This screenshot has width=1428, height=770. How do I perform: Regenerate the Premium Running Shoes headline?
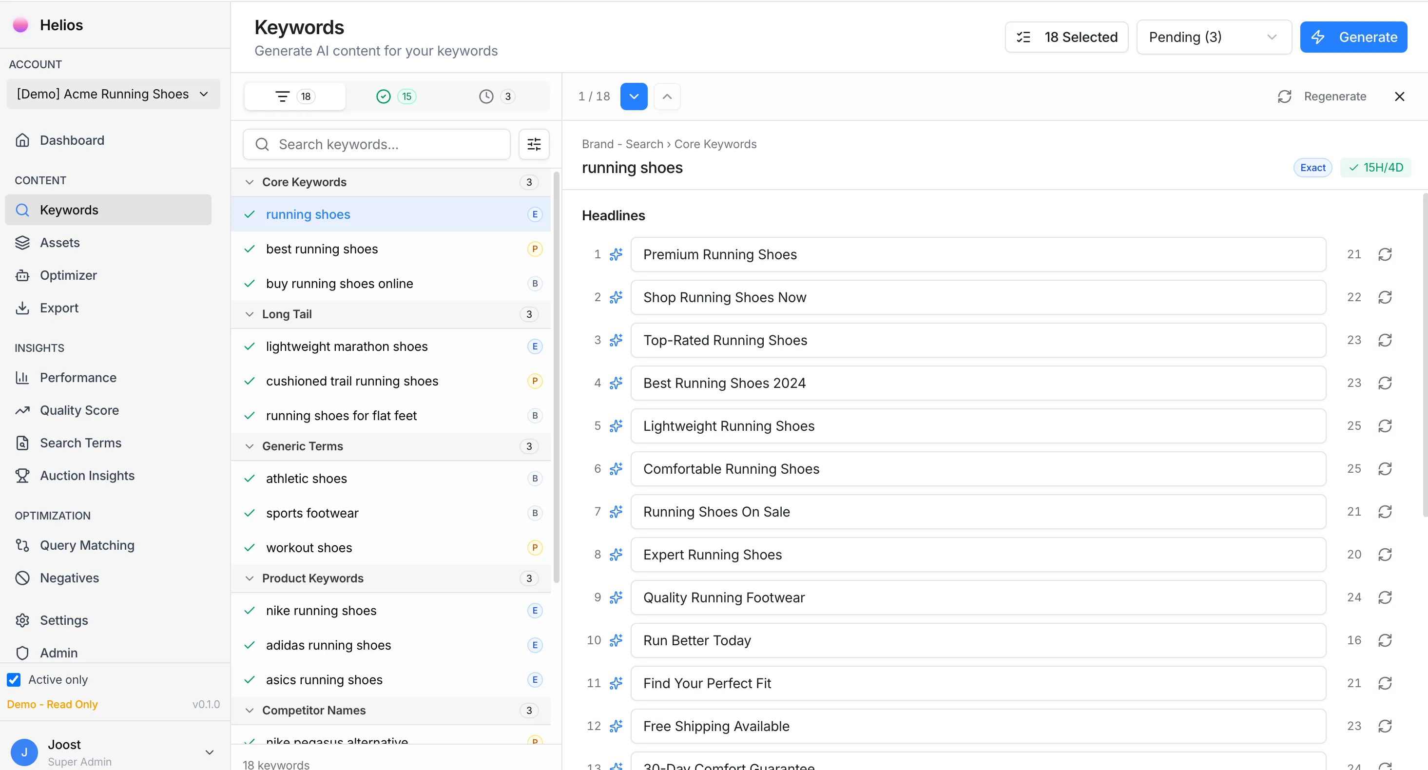point(1385,254)
